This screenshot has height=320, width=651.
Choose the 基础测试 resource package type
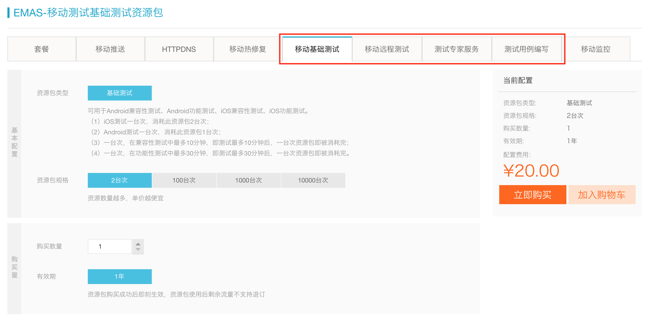[120, 93]
